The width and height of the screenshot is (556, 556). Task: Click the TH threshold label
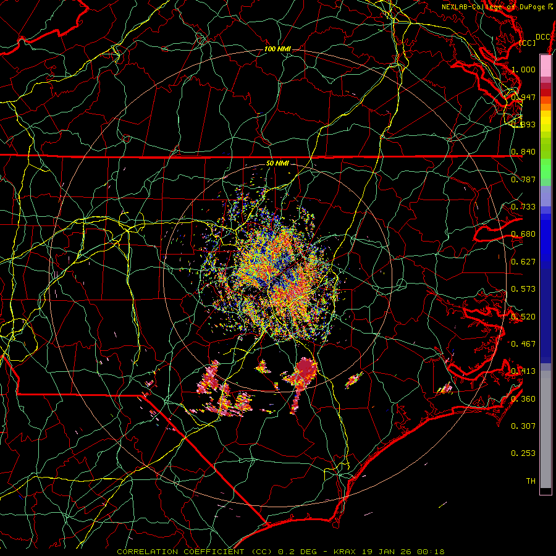(531, 481)
